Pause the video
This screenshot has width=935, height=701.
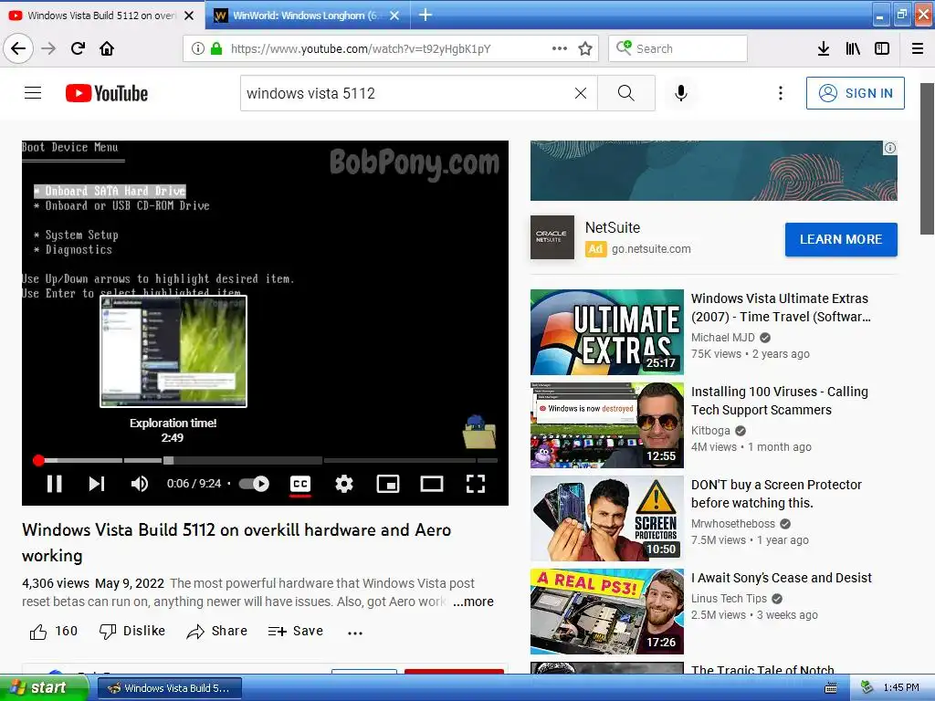(54, 484)
